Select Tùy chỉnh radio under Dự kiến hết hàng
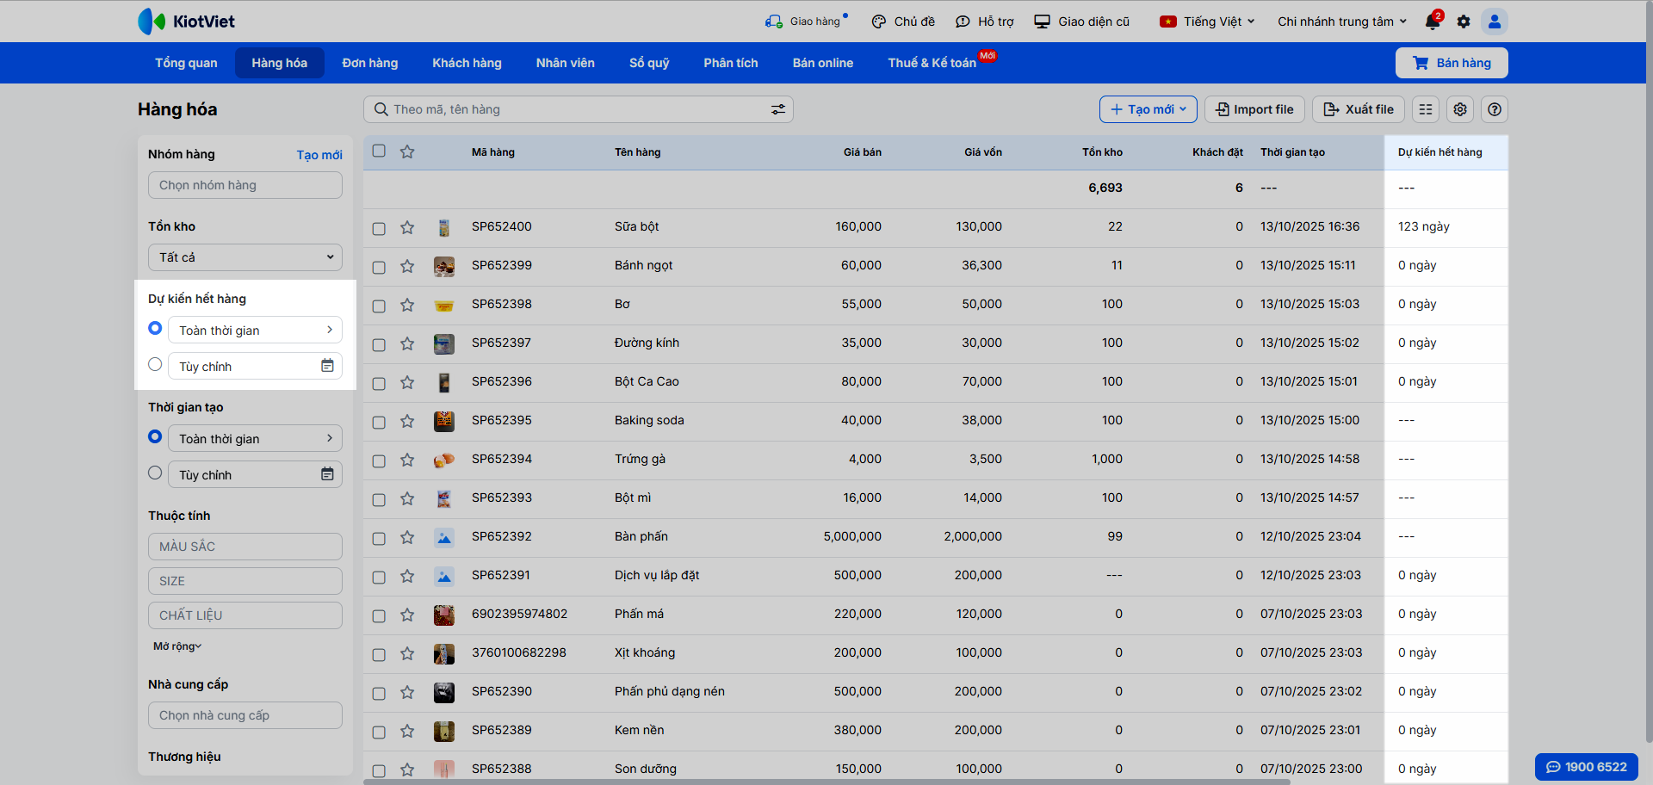This screenshot has width=1653, height=785. click(155, 364)
